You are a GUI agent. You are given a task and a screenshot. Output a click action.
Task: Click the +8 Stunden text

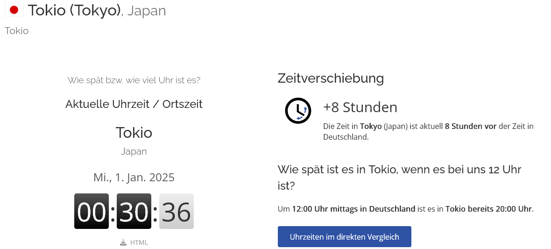pyautogui.click(x=360, y=107)
